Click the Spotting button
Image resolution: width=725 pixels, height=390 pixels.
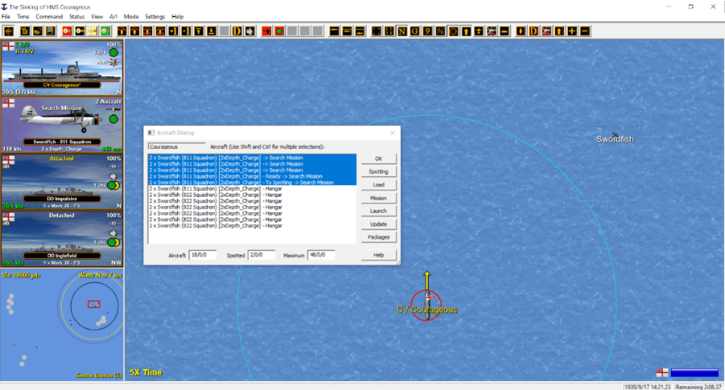click(x=379, y=172)
